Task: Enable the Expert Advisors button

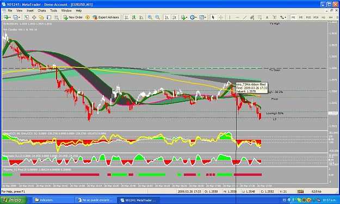Action: (x=106, y=17)
